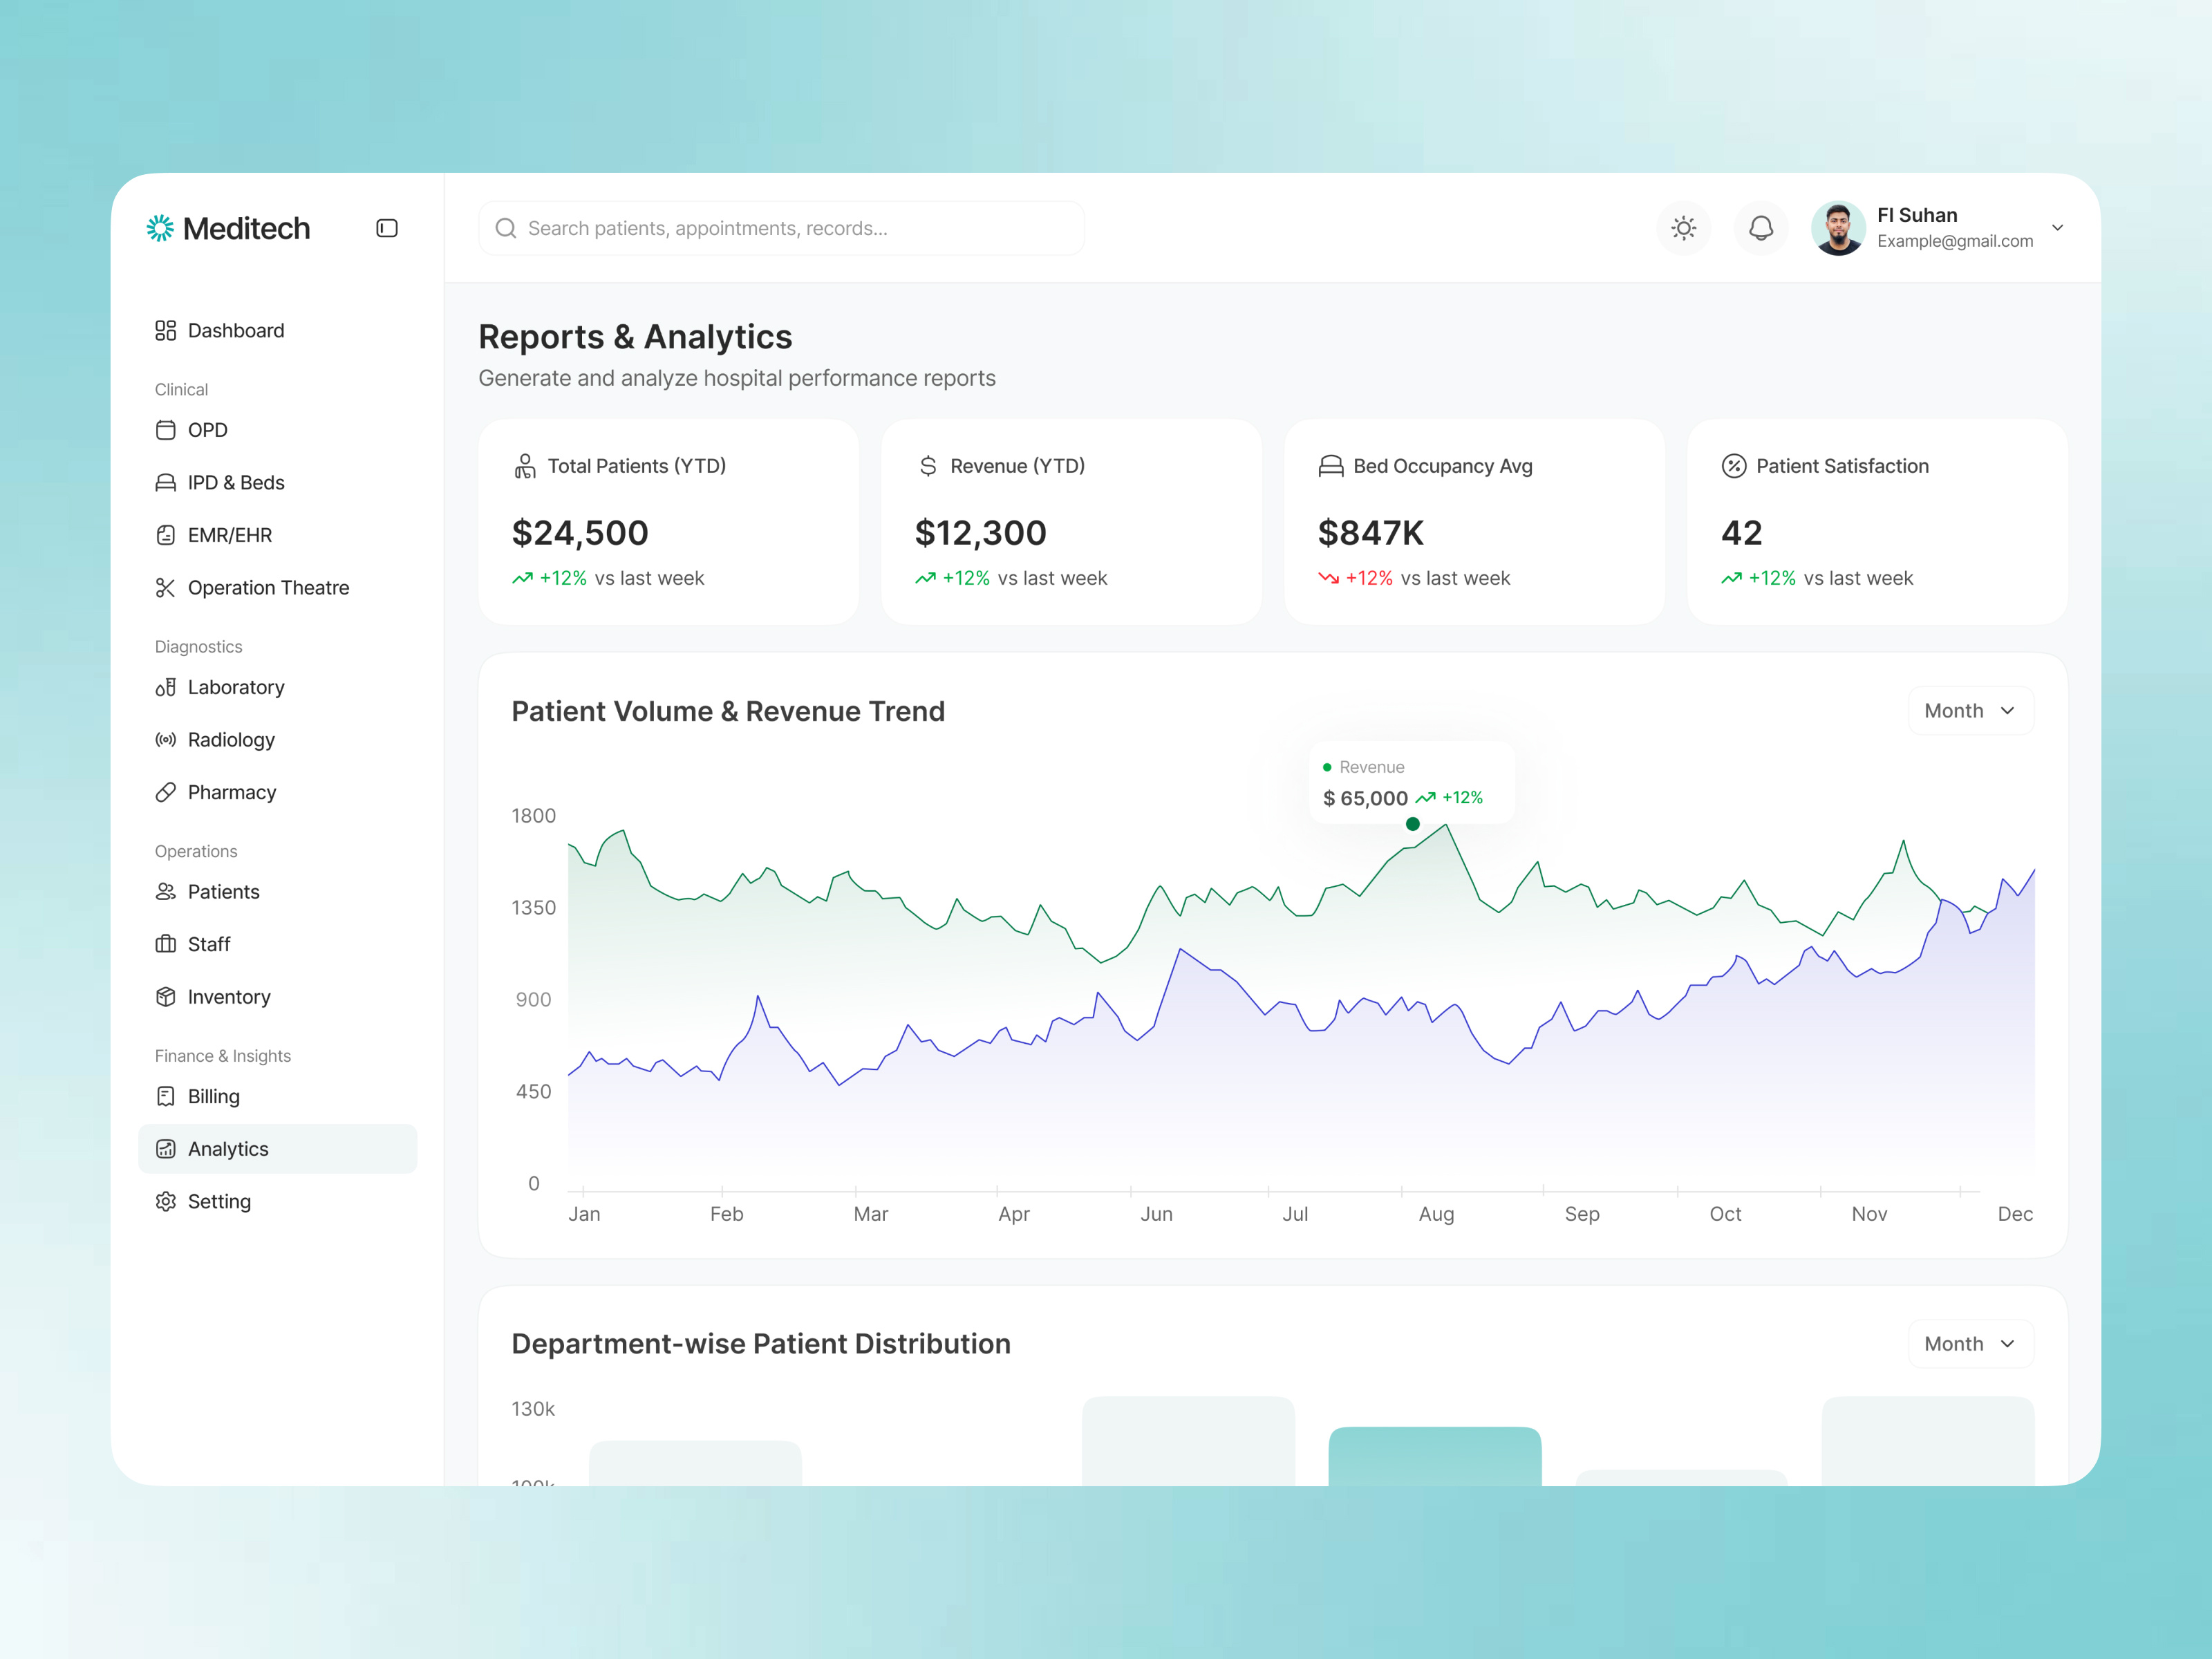
Task: Click the Staff briefcase icon
Action: click(x=166, y=944)
